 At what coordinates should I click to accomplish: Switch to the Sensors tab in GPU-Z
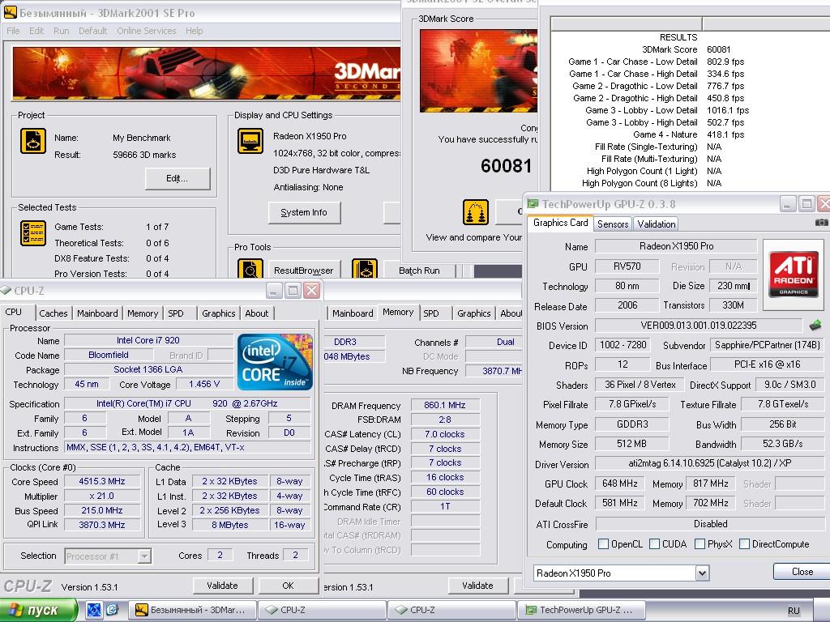pyautogui.click(x=613, y=224)
